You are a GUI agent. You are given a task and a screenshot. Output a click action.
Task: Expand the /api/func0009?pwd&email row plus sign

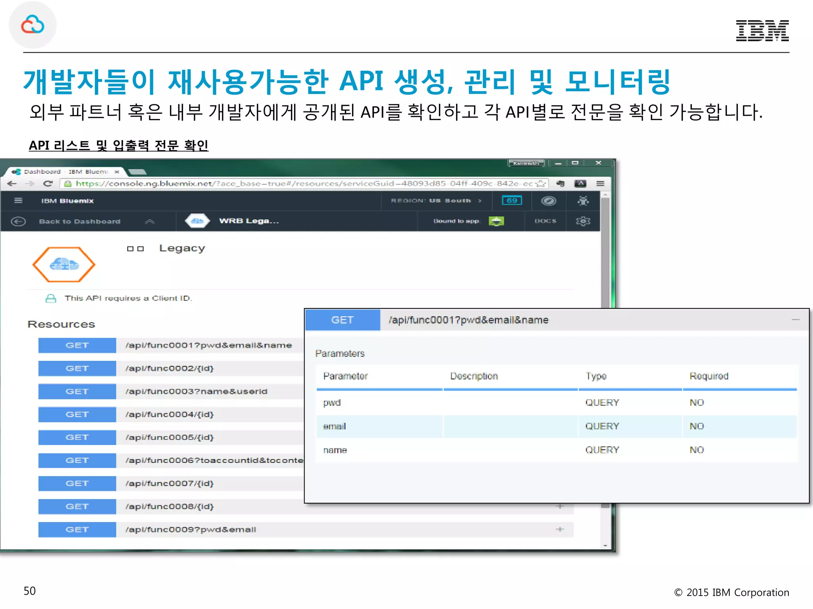click(560, 529)
